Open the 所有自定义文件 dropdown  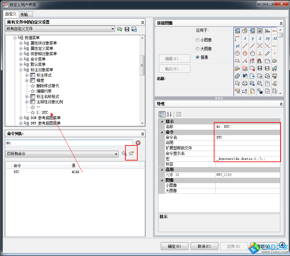(x=113, y=29)
